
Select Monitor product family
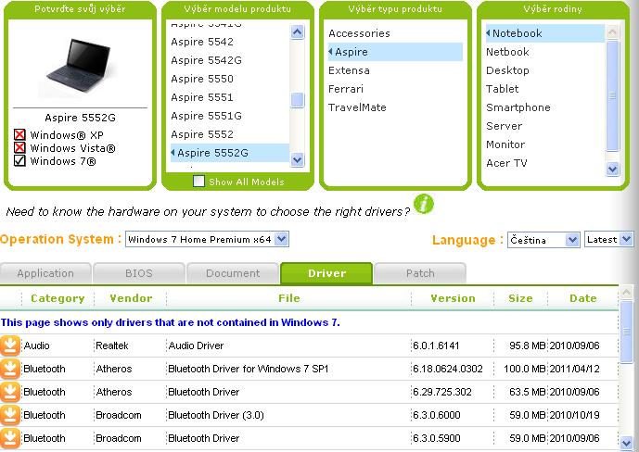click(x=505, y=144)
